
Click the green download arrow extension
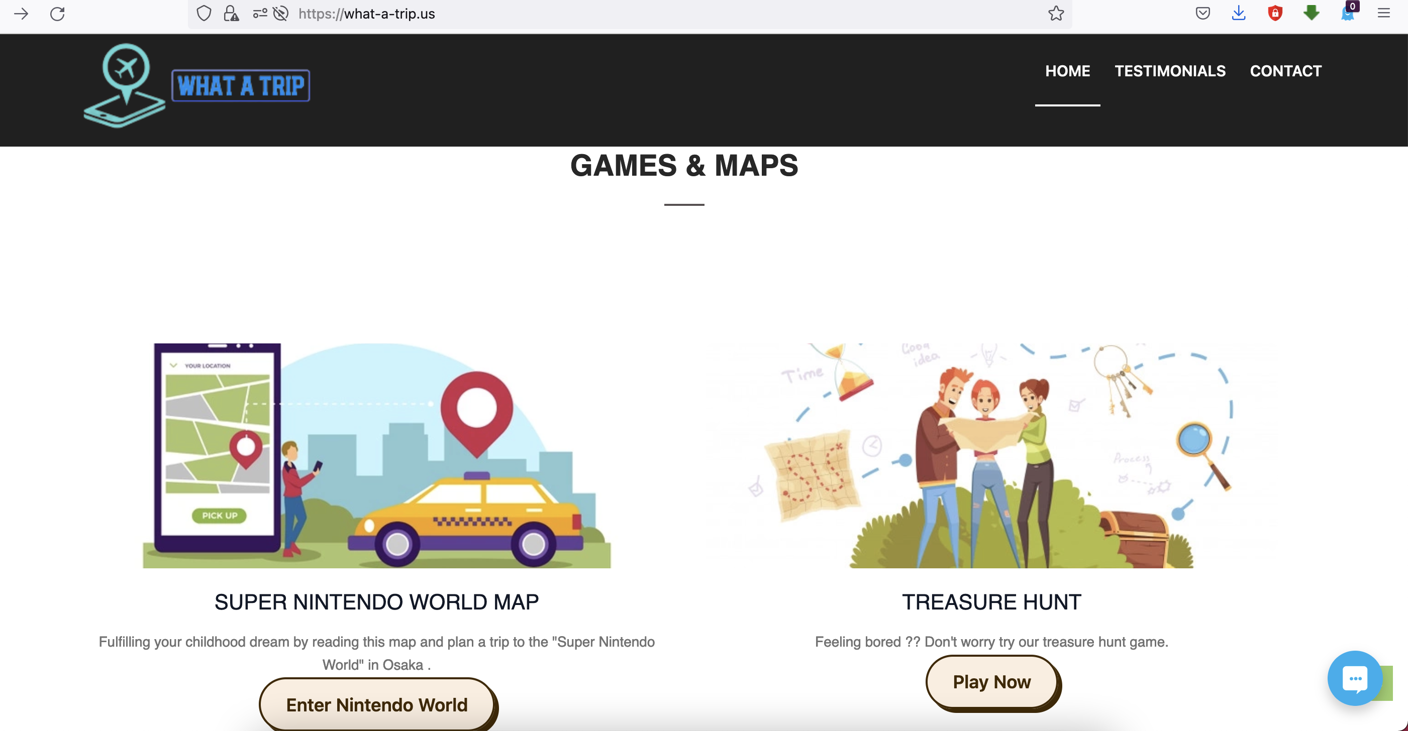tap(1311, 14)
